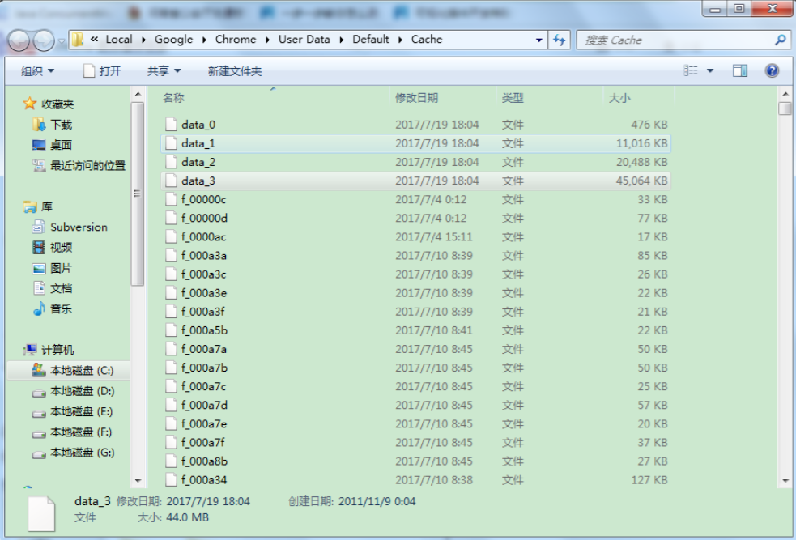796x540 pixels.
Task: Click the 打开 open button
Action: 102,71
